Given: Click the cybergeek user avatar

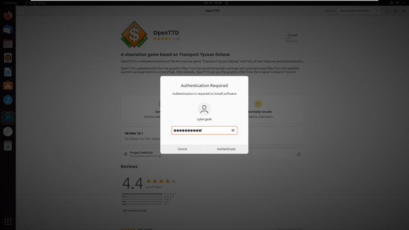Looking at the screenshot, I should pos(204,109).
